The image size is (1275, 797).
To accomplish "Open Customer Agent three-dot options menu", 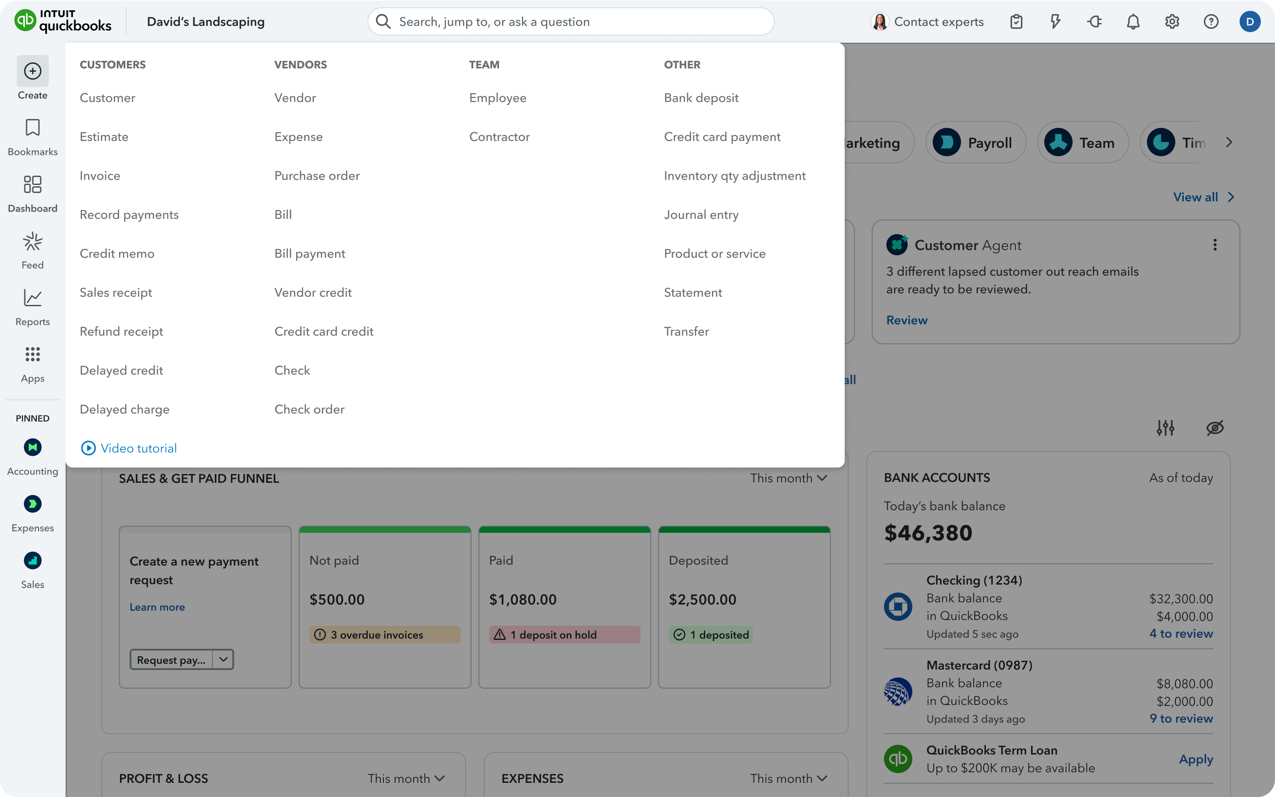I will [x=1214, y=245].
